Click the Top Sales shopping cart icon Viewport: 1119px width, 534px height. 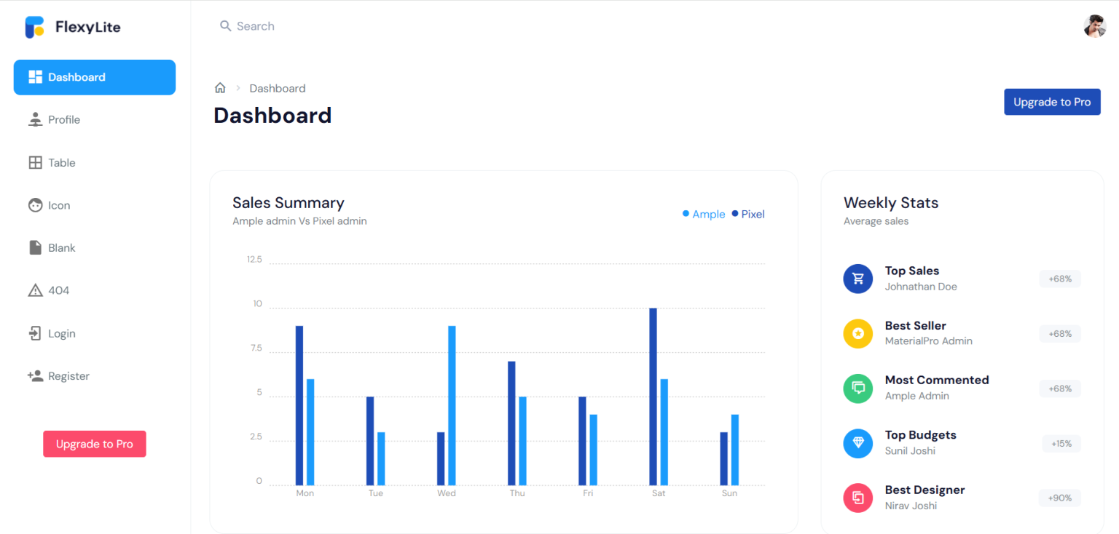(857, 279)
